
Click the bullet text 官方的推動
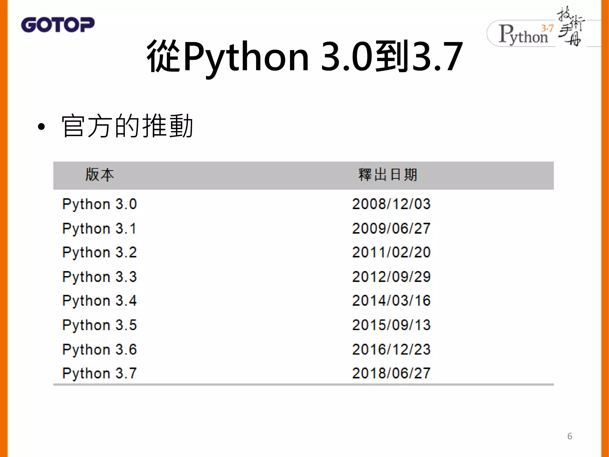coord(128,126)
